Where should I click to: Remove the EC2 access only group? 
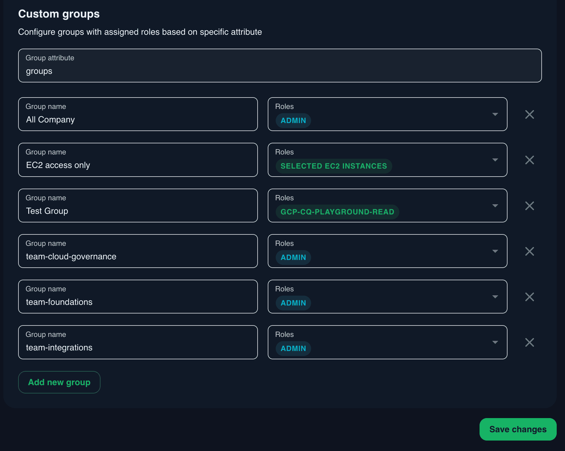(529, 160)
